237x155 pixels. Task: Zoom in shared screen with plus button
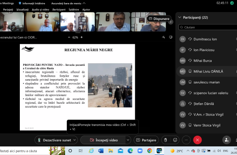point(81,37)
